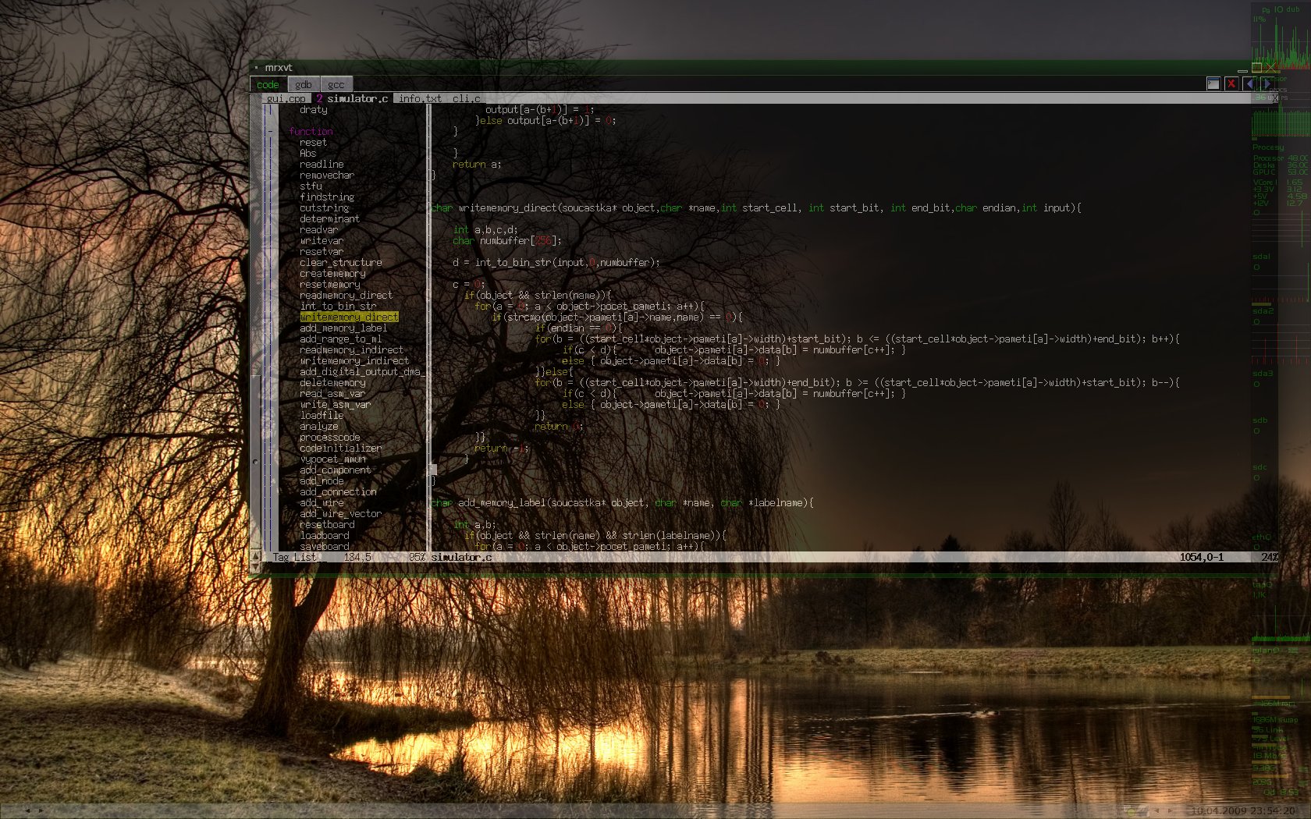Viewport: 1311px width, 819px height.
Task: Jump to the add_memory_label tag
Action: [x=343, y=328]
